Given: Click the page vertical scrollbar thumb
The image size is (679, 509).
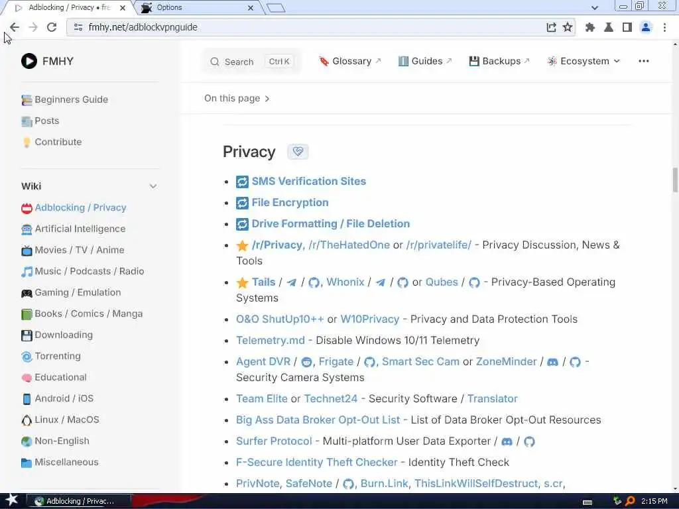Looking at the screenshot, I should [x=675, y=180].
